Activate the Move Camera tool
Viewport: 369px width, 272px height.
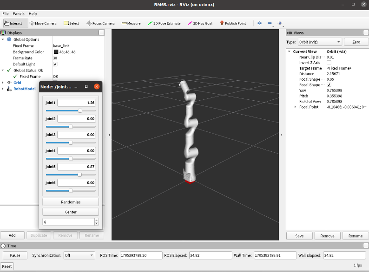pos(43,23)
